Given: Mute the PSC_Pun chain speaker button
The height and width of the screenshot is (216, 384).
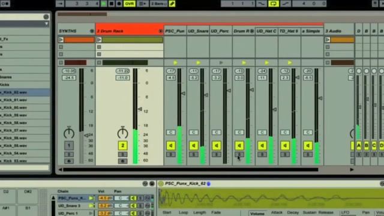Looking at the screenshot, I should pos(170,145).
